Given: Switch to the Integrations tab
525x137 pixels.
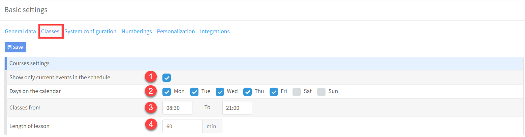Looking at the screenshot, I should [x=215, y=31].
